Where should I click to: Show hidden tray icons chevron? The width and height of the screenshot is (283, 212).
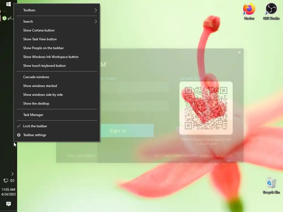pos(12,174)
